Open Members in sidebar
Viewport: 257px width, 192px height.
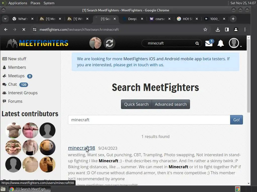[x=17, y=67]
